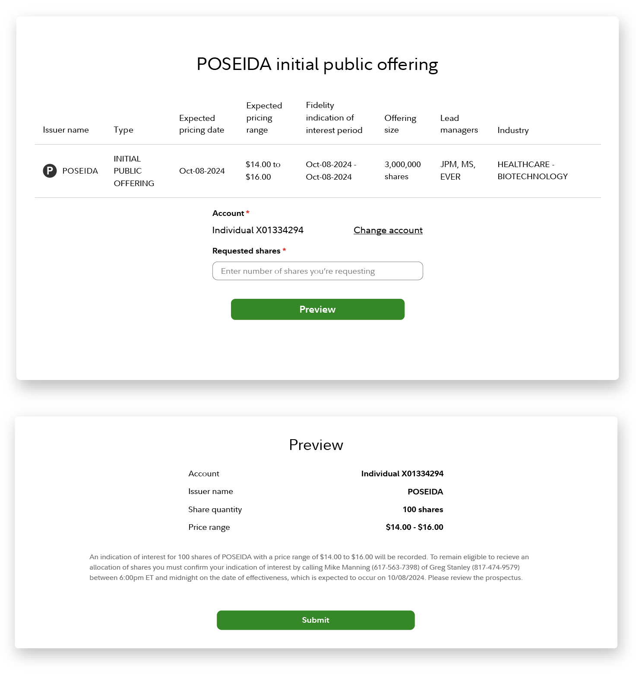This screenshot has width=636, height=681.
Task: Submit the indication of interest
Action: pyautogui.click(x=316, y=620)
